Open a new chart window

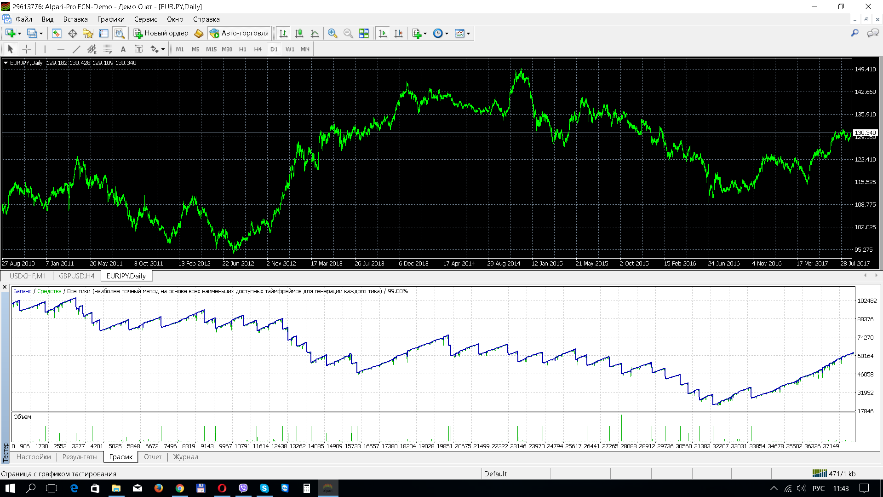click(x=10, y=33)
